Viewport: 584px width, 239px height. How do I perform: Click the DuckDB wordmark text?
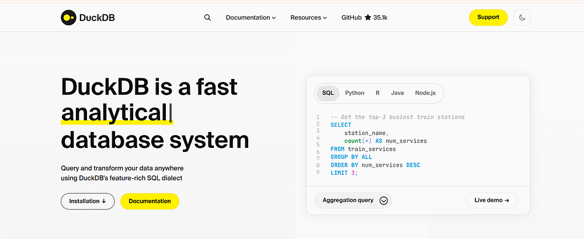(97, 18)
